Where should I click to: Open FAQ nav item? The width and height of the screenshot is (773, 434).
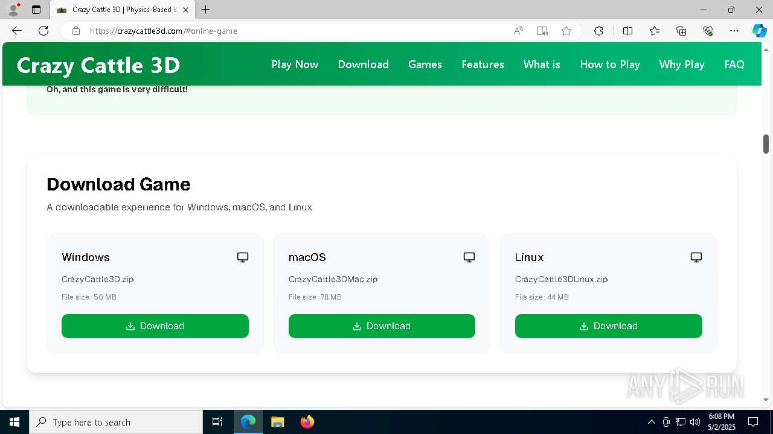click(x=734, y=64)
